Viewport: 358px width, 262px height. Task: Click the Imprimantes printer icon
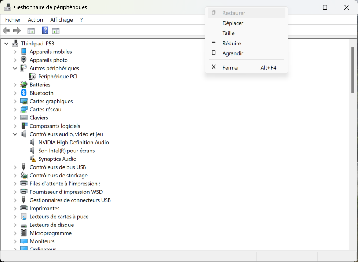(24, 208)
